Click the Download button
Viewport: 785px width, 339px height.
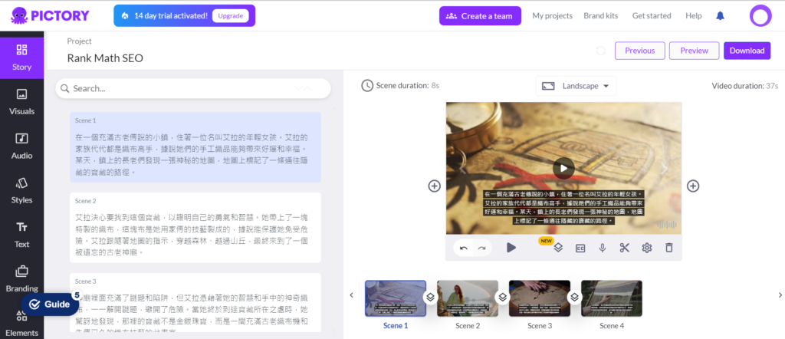(747, 51)
